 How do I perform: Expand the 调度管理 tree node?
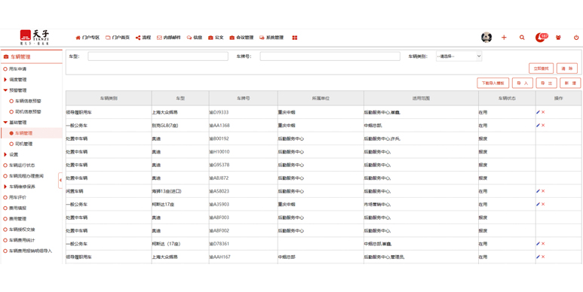tap(5, 80)
